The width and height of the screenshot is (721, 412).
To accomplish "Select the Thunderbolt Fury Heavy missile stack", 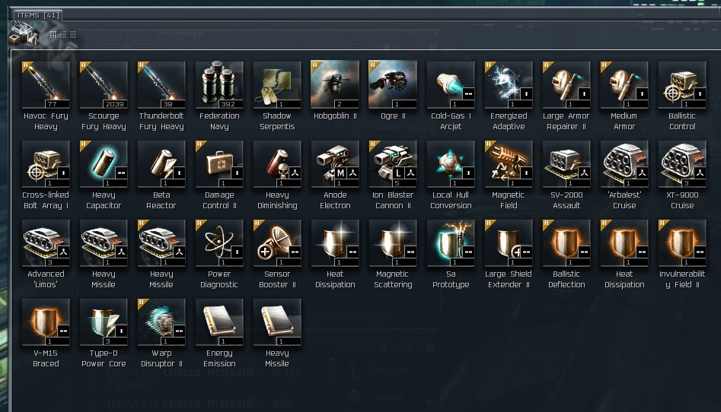I will (x=161, y=85).
